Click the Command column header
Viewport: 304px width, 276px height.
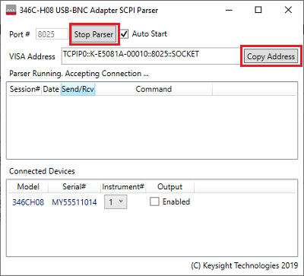(x=154, y=89)
